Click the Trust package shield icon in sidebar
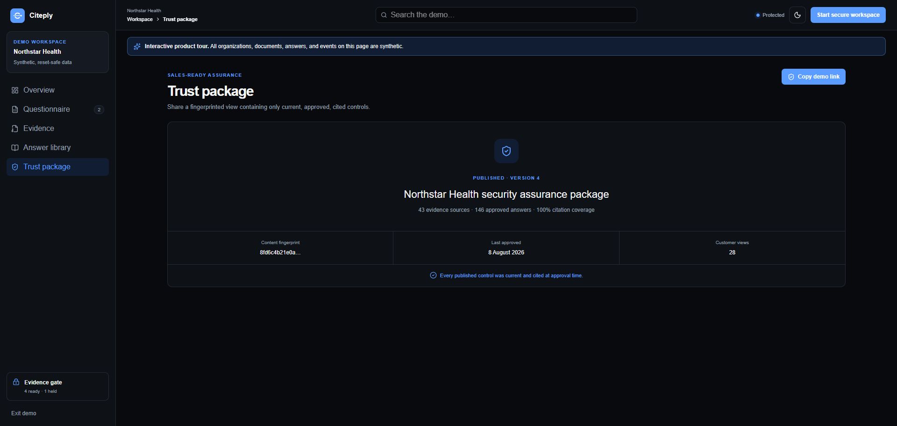Screen dimensions: 897x426 pos(15,167)
